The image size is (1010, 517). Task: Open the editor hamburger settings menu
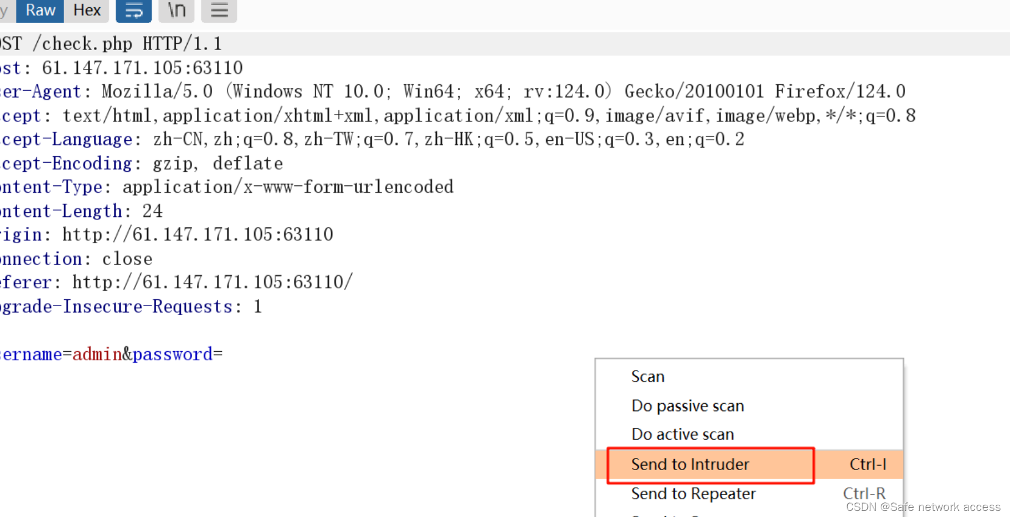tap(219, 10)
